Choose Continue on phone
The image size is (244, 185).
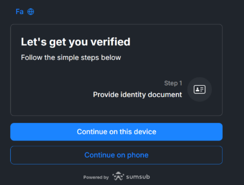116,155
